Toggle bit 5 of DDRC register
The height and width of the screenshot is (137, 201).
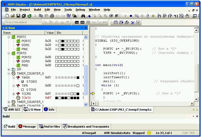coord(63,45)
